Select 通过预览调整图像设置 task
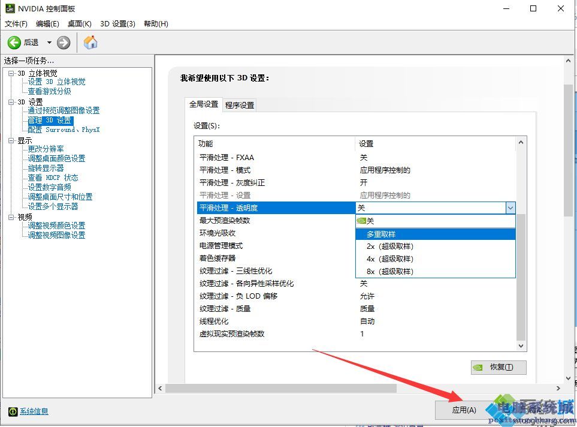 point(64,110)
